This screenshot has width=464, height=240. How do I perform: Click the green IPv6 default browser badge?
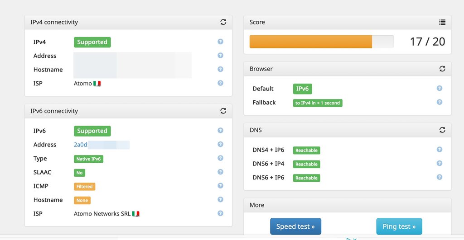click(x=302, y=89)
